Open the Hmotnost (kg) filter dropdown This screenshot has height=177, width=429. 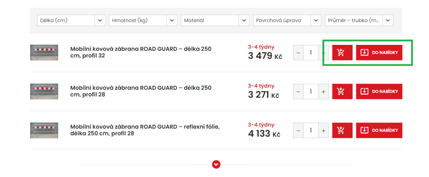tap(143, 20)
